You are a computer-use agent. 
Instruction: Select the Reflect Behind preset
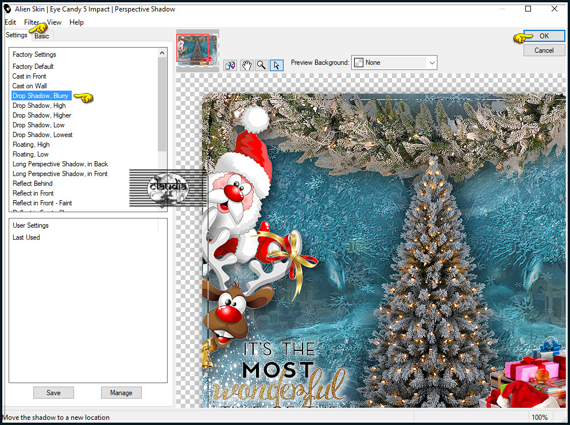pyautogui.click(x=32, y=184)
